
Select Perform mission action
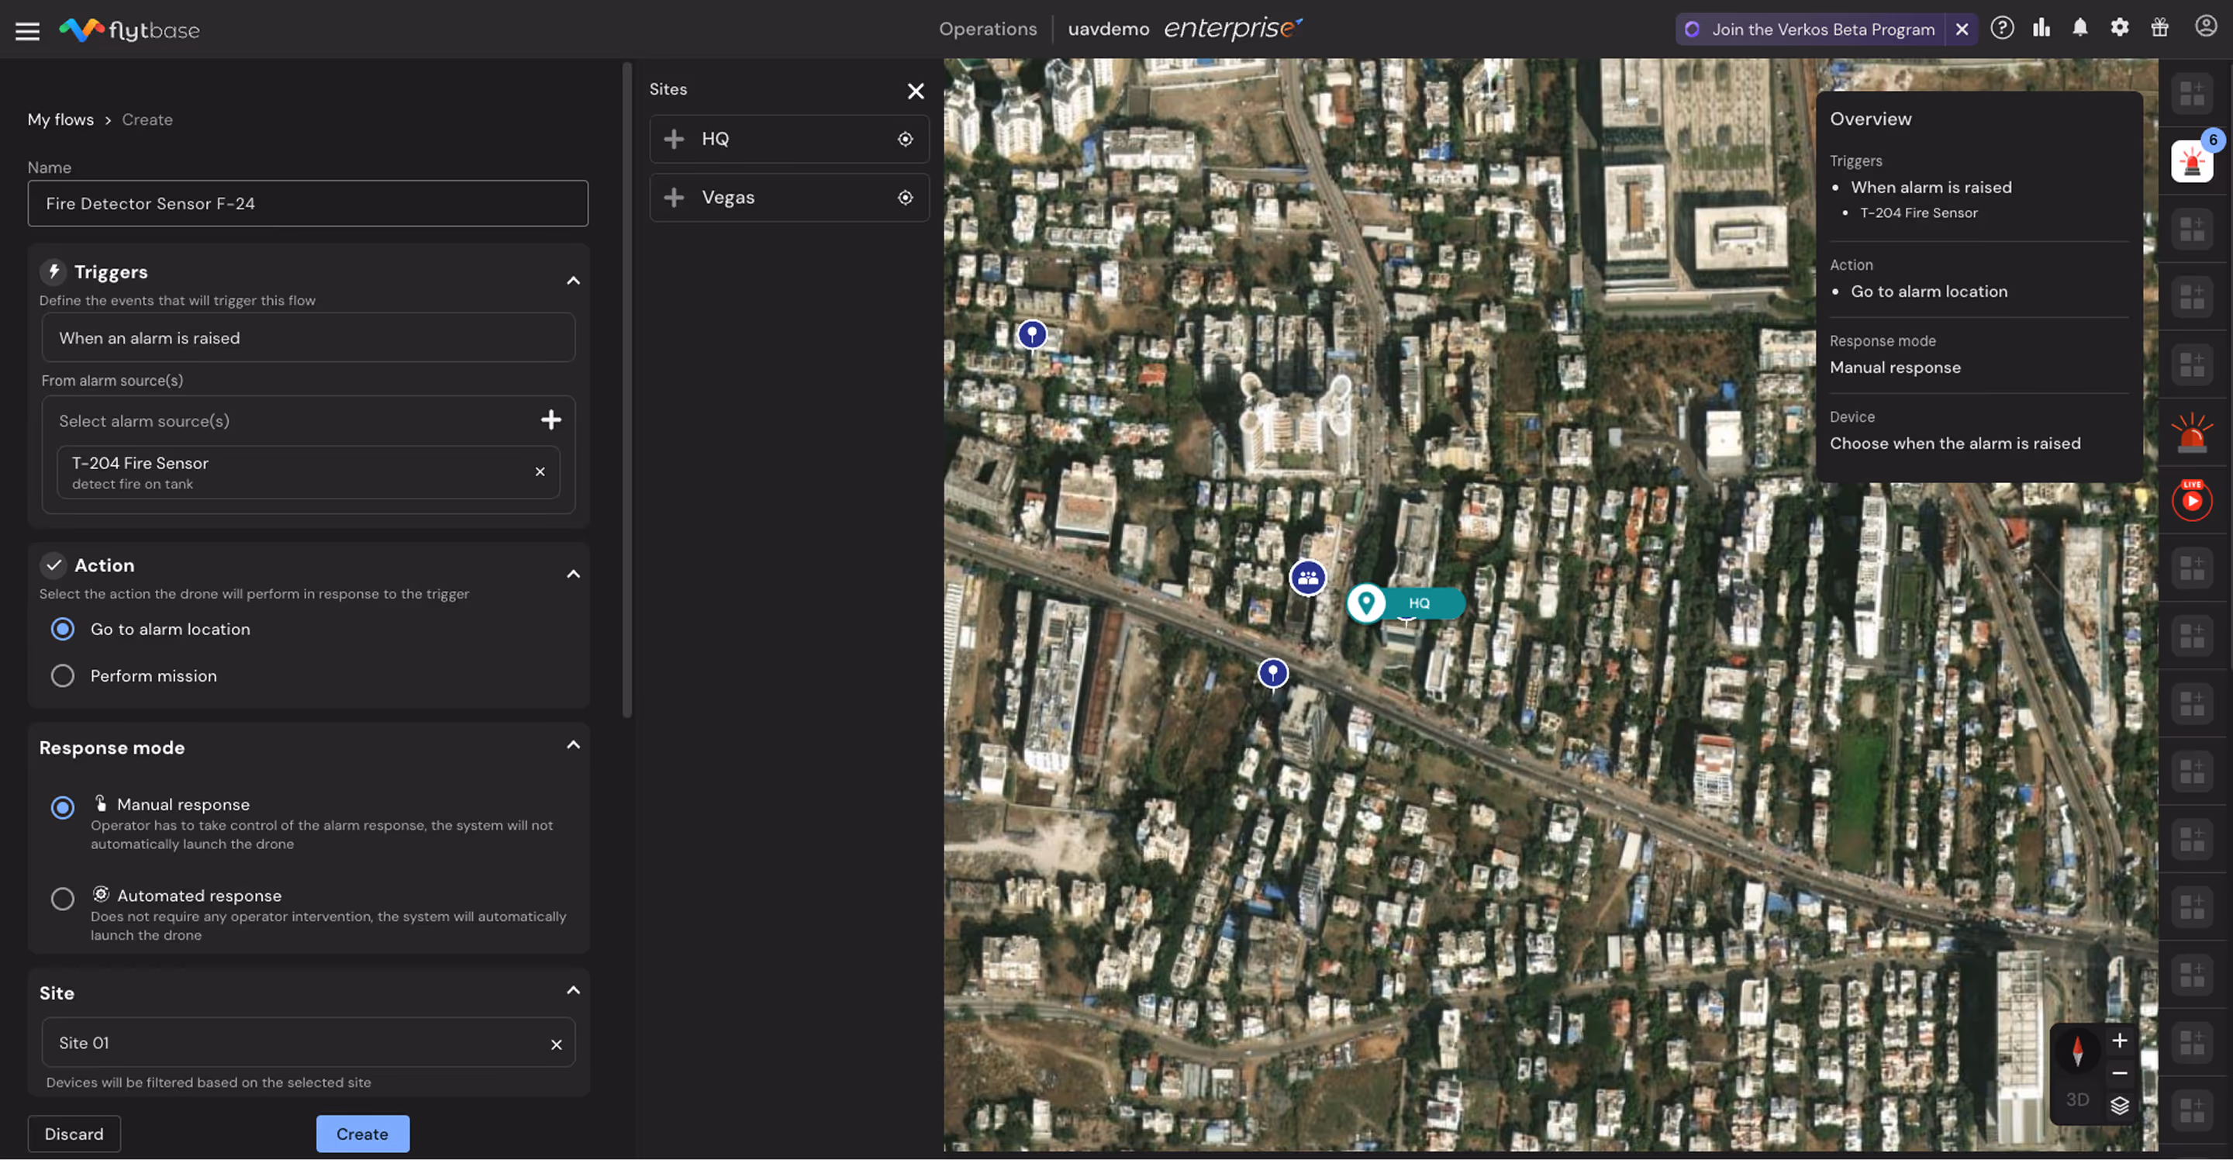(62, 675)
